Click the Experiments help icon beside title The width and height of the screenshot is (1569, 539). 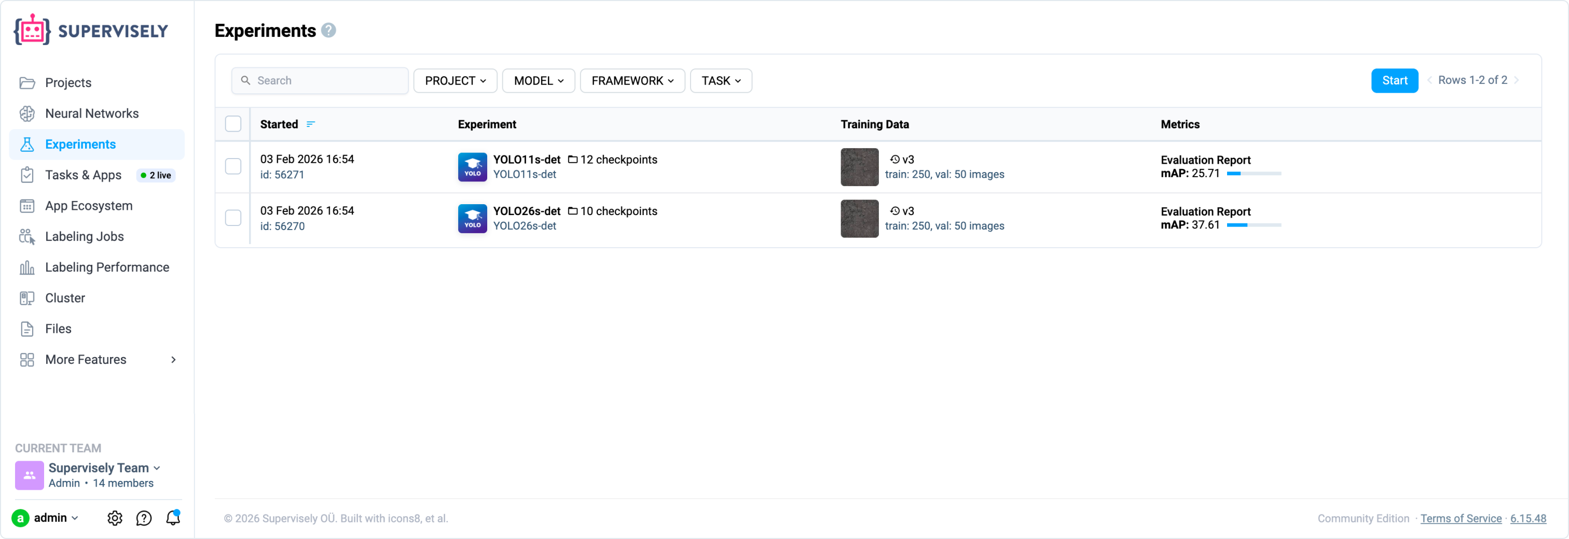click(x=328, y=31)
